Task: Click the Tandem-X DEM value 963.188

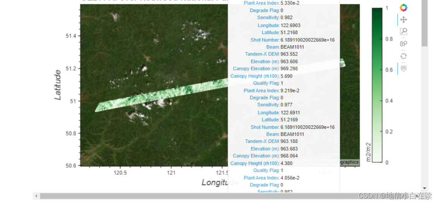Action: point(289,141)
